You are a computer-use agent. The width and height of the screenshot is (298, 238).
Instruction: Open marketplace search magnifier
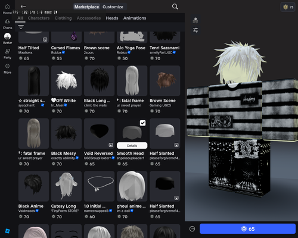pos(175,7)
